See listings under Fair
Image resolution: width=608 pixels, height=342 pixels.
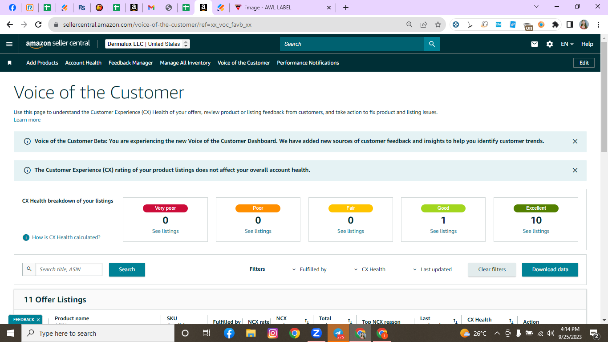(351, 231)
